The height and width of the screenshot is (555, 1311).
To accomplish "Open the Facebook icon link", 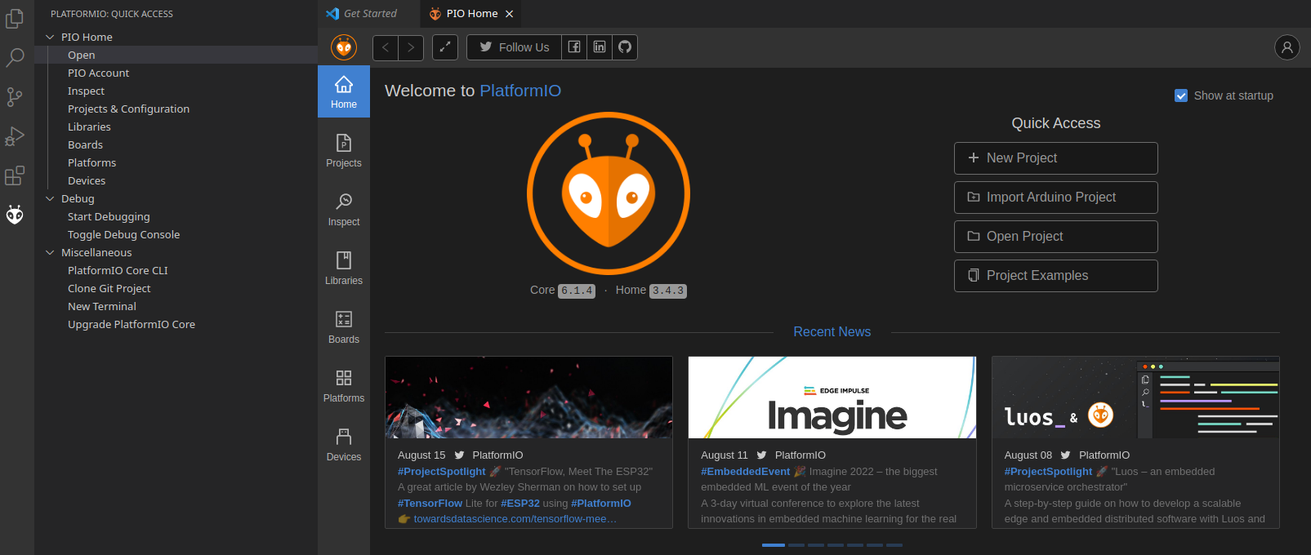I will (x=574, y=47).
